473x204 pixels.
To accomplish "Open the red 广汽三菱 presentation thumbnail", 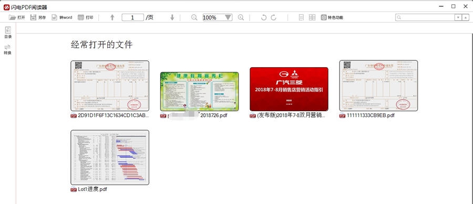I will point(289,89).
